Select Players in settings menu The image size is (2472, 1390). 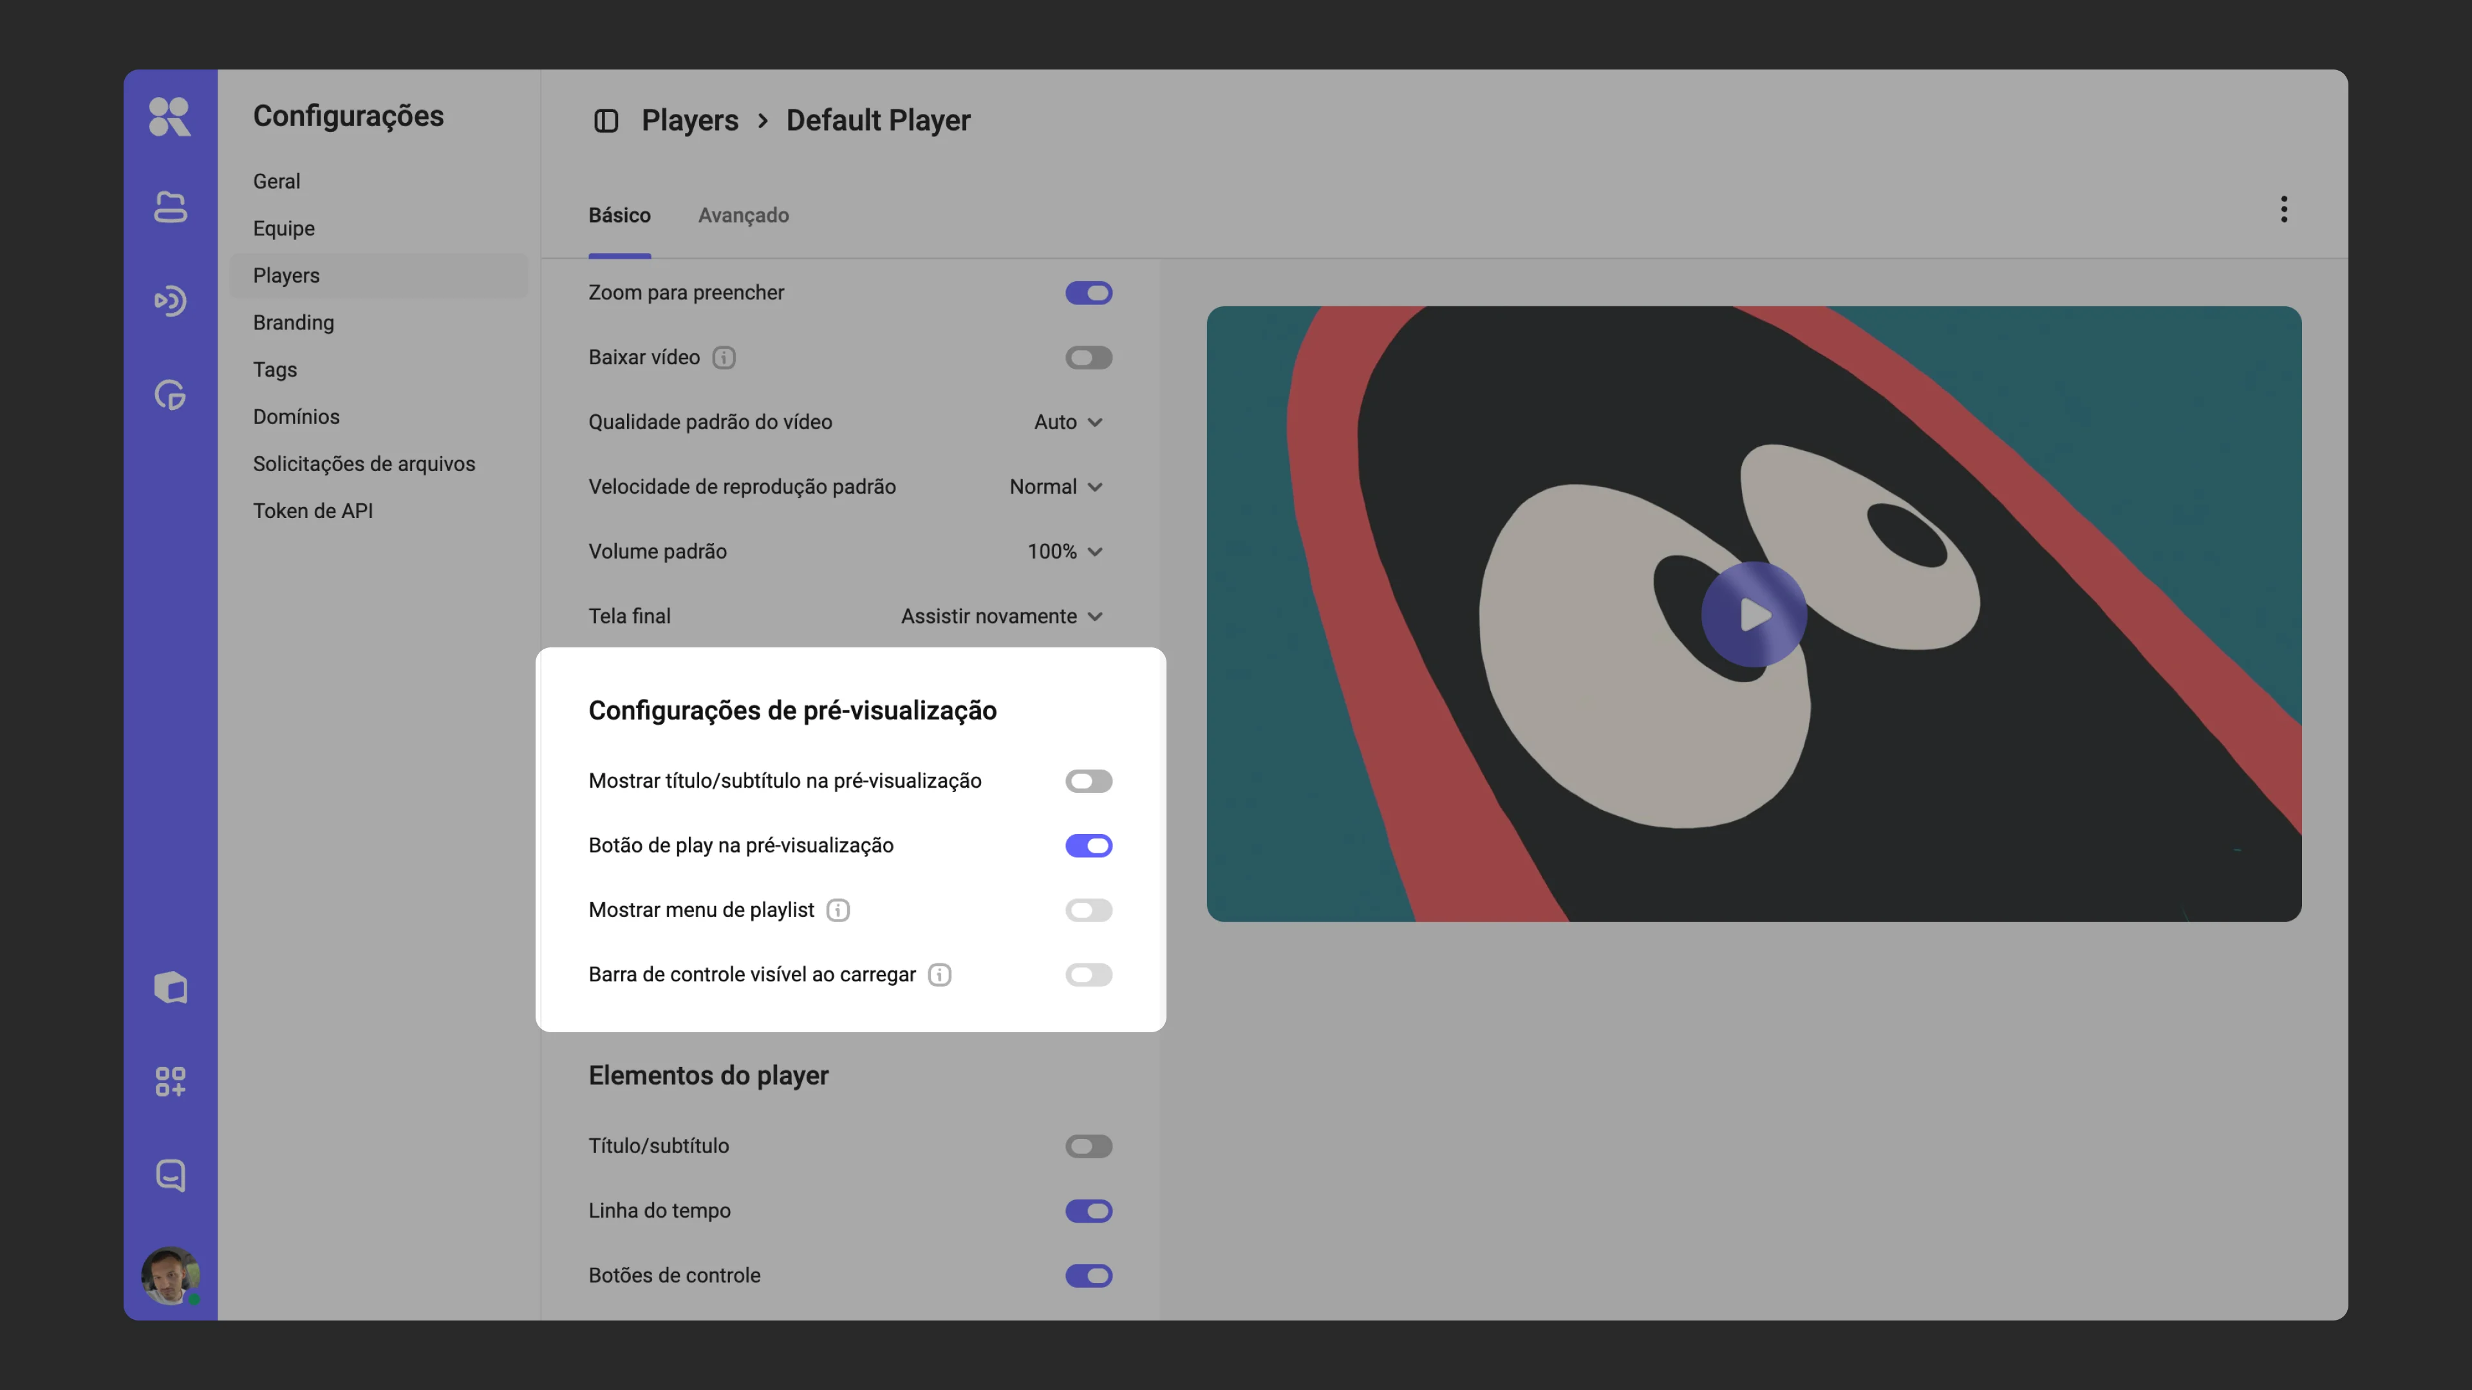378,275
